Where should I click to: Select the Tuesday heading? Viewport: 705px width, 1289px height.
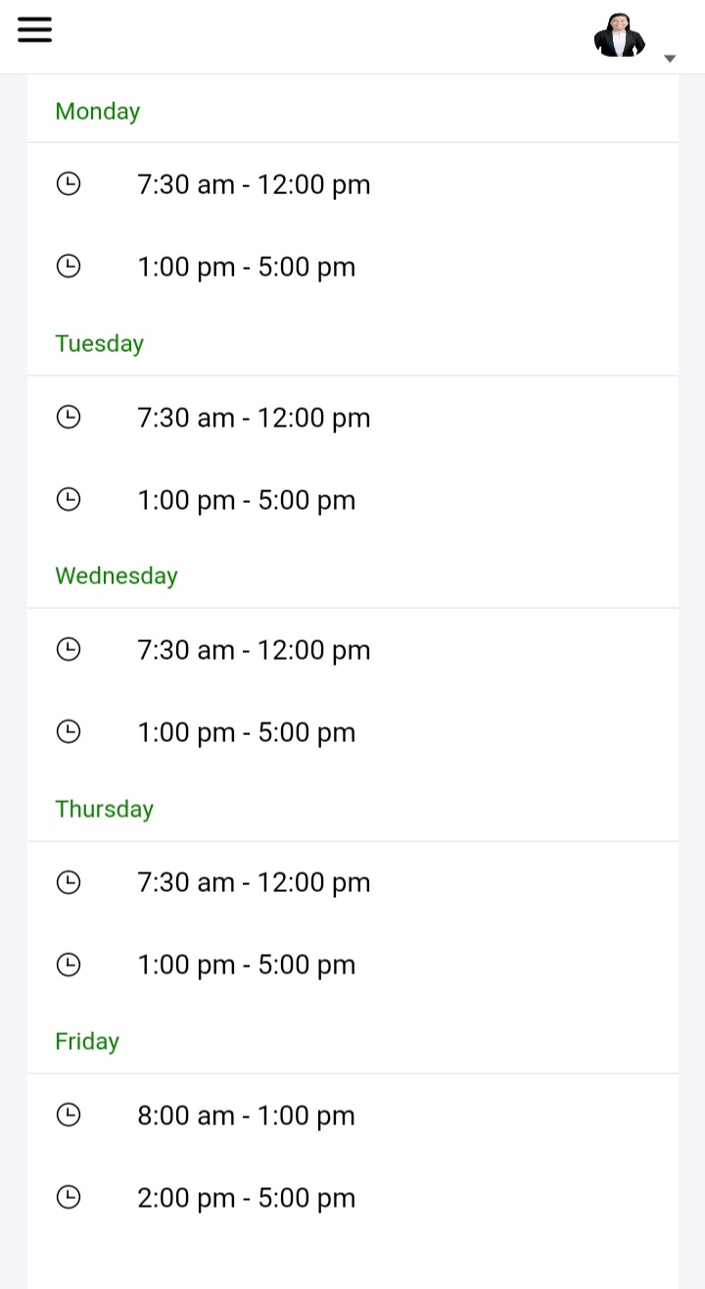coord(100,344)
